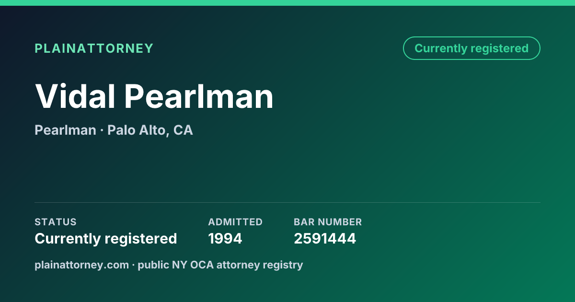Click the PLAINATTORNEY brand logo text

tap(94, 48)
